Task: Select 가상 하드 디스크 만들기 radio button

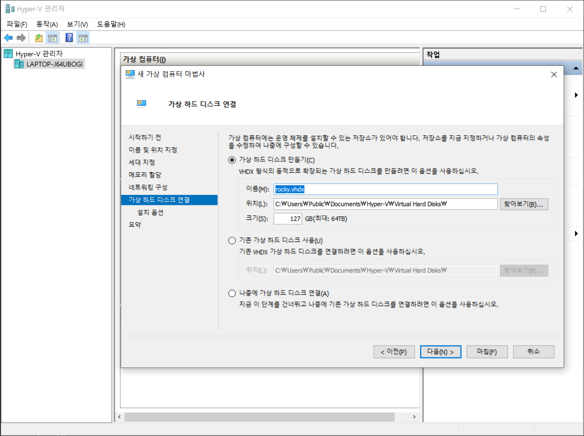Action: pyautogui.click(x=232, y=160)
